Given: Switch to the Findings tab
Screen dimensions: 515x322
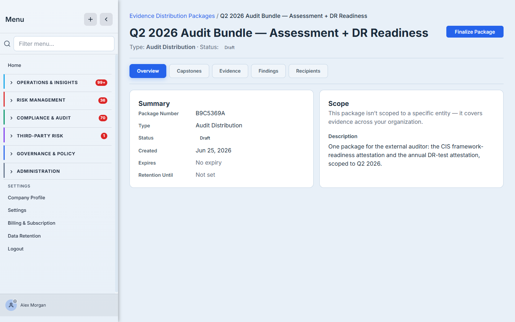Looking at the screenshot, I should 268,71.
